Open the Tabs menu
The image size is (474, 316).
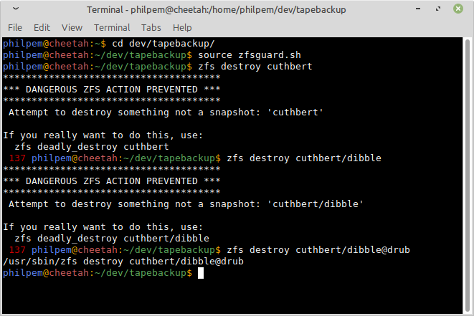pyautogui.click(x=151, y=27)
